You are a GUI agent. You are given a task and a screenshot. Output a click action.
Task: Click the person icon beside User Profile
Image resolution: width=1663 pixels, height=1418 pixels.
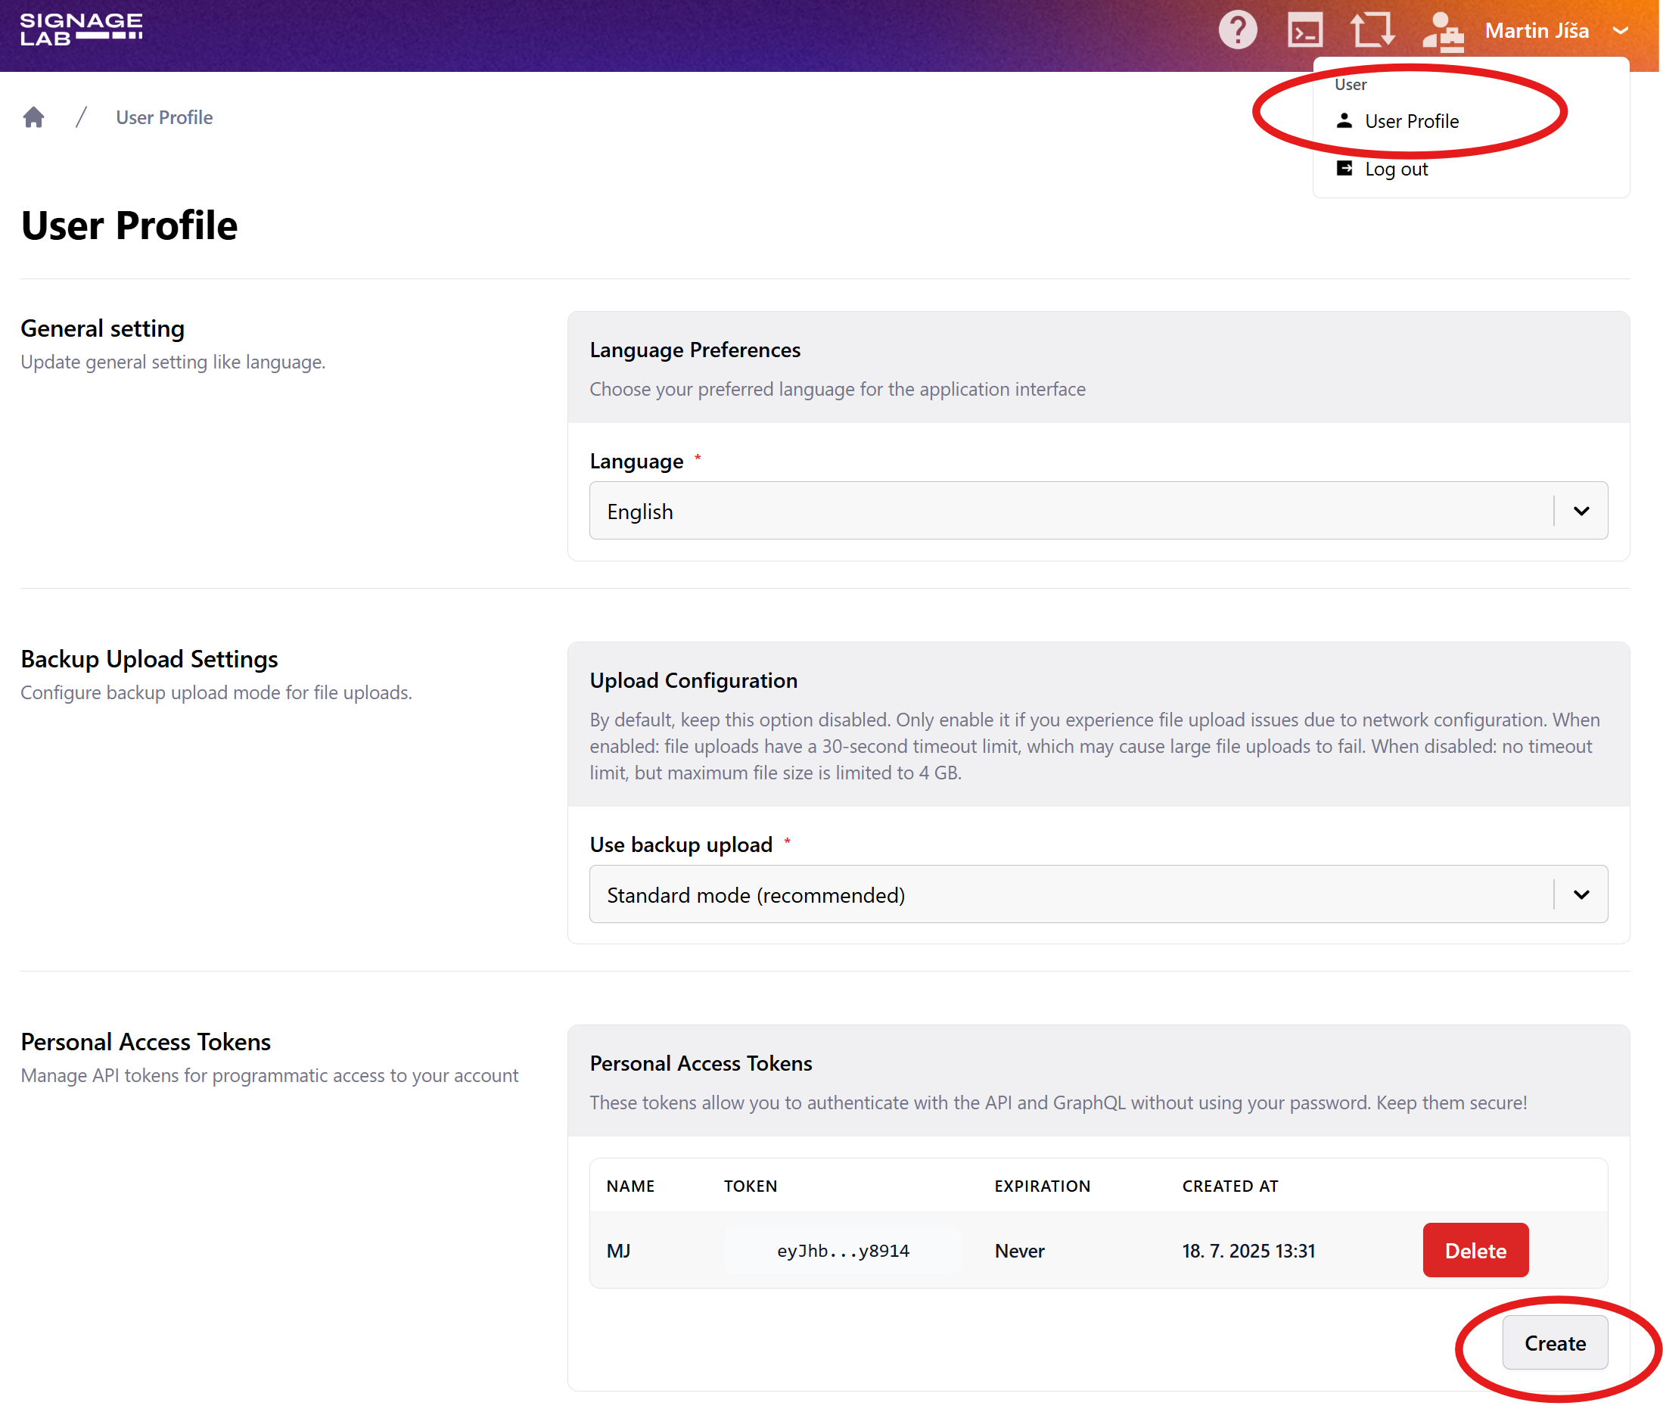point(1344,121)
